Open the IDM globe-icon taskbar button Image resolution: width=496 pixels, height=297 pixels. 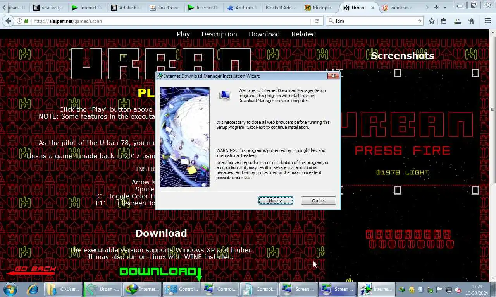pyautogui.click(x=142, y=289)
